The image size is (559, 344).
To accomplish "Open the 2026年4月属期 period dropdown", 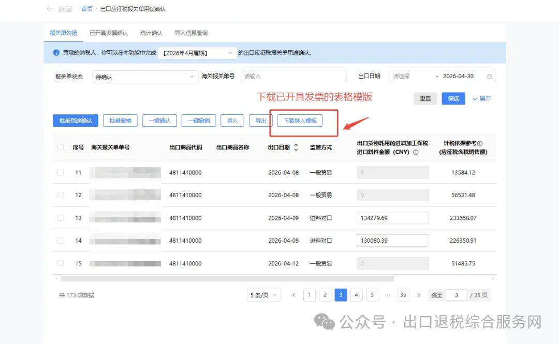I will [x=197, y=53].
